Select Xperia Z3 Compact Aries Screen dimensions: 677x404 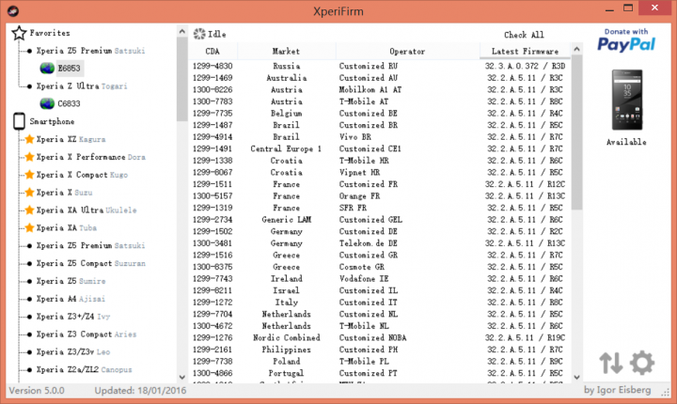click(87, 334)
